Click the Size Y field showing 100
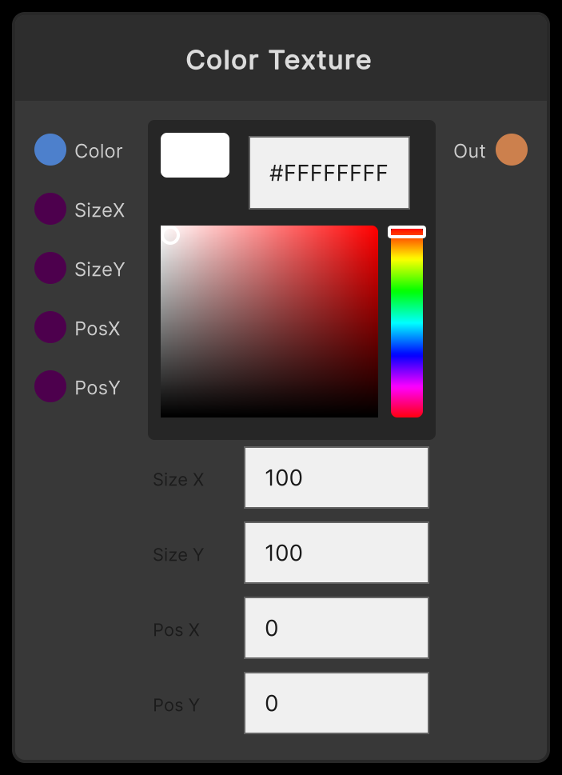Screen dimensions: 562x775 pos(336,552)
